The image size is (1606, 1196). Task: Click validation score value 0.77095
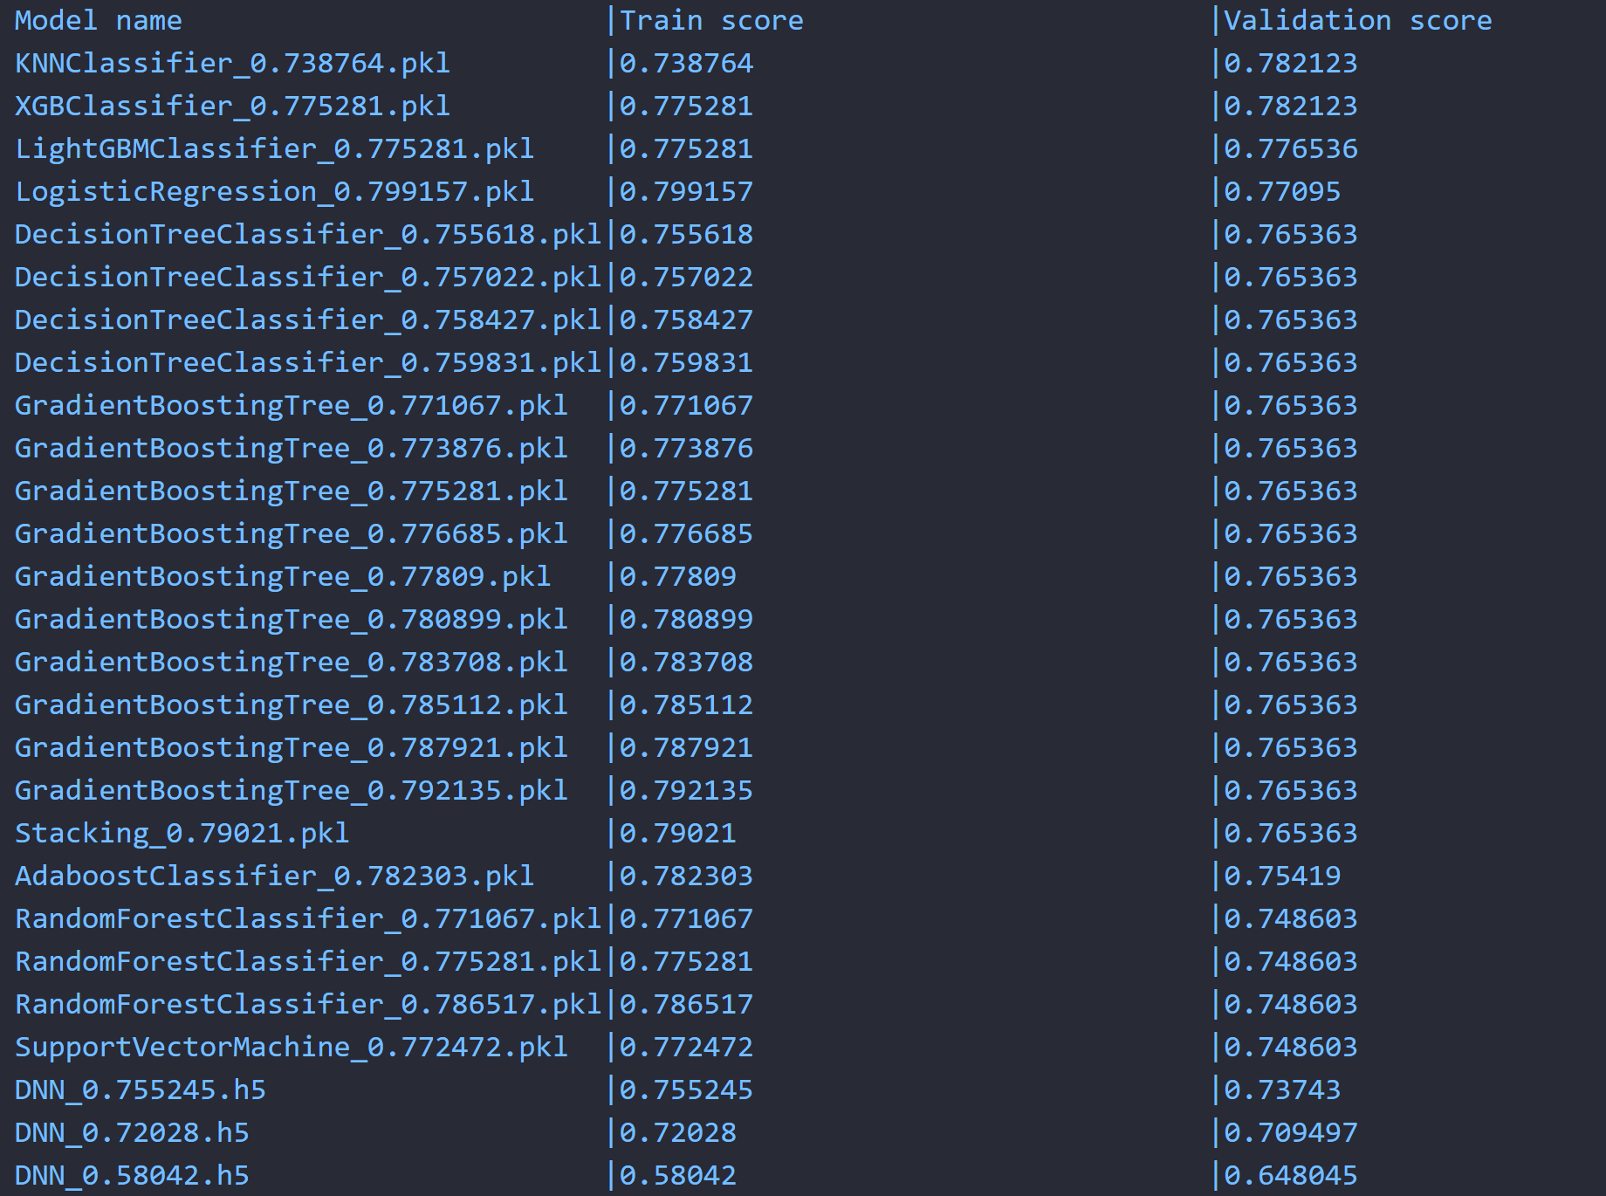click(x=1282, y=192)
